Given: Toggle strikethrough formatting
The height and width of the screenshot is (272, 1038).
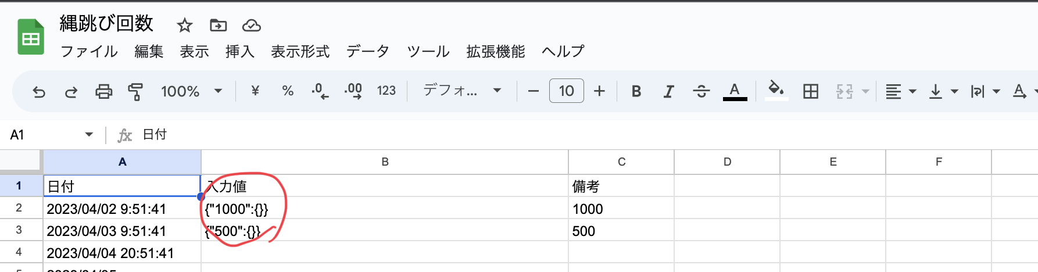Looking at the screenshot, I should click(701, 91).
